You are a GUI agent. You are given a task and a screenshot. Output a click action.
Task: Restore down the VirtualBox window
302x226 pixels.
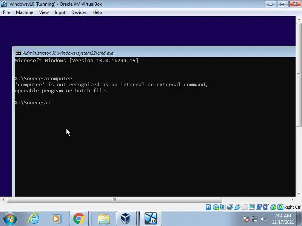click(282, 4)
